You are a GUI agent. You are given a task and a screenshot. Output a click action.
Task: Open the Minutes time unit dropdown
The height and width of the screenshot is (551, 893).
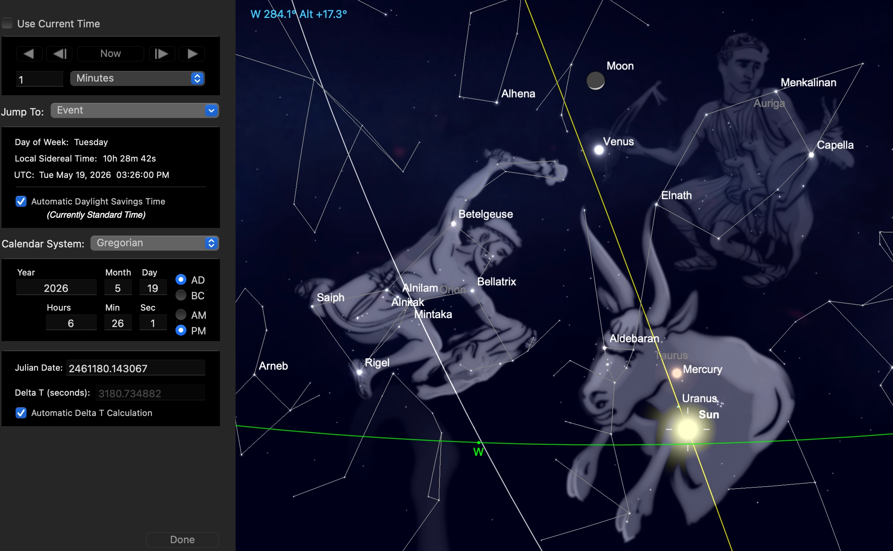pyautogui.click(x=137, y=78)
